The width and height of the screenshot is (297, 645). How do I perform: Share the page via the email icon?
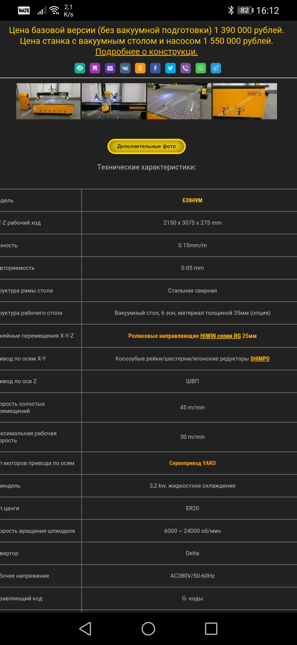(x=110, y=68)
